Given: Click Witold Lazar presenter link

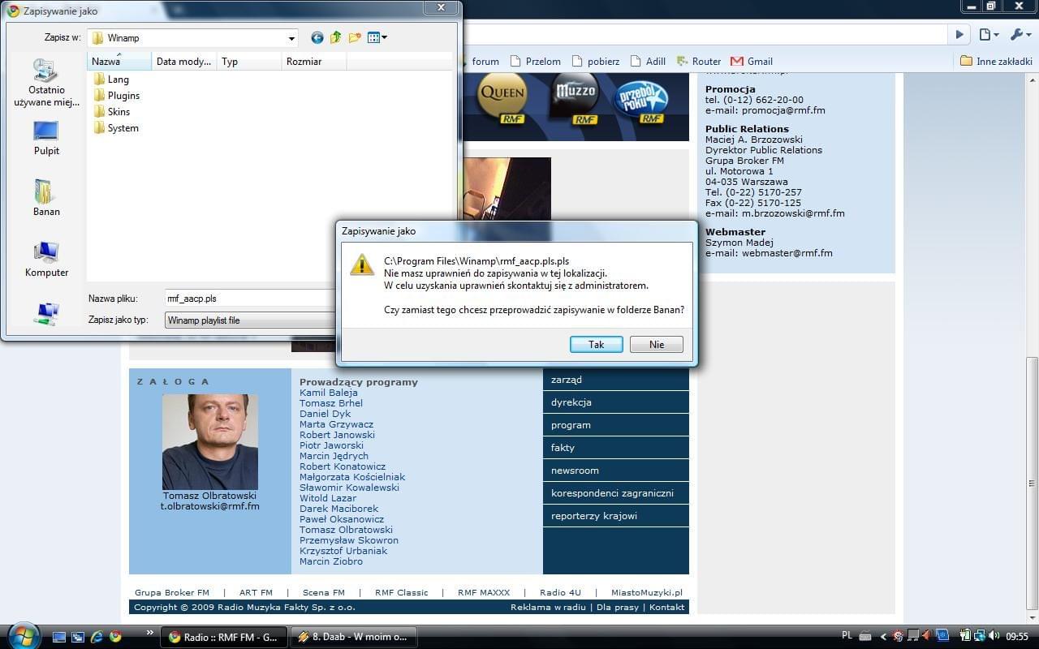Looking at the screenshot, I should tap(328, 498).
